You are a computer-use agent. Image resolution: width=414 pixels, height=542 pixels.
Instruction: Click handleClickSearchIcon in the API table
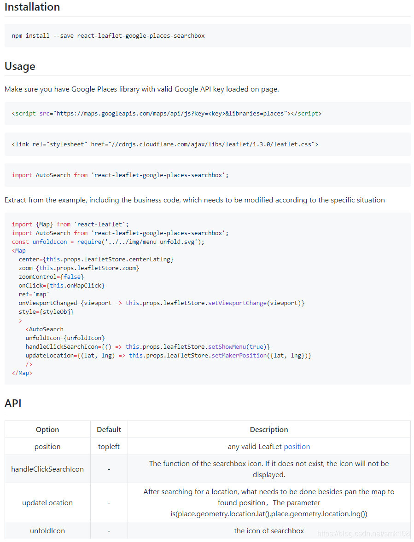click(x=47, y=469)
